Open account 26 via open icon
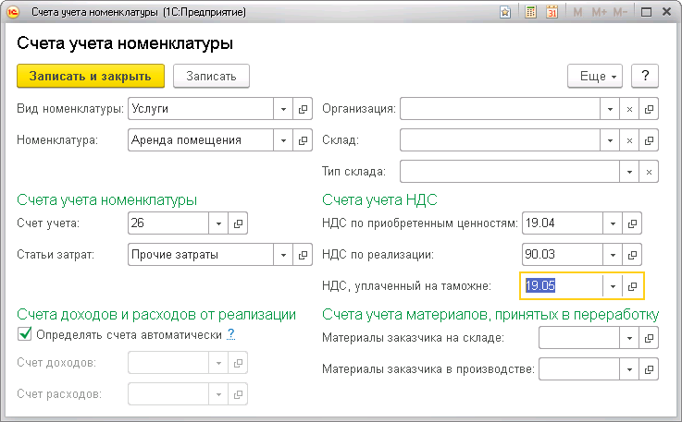The width and height of the screenshot is (682, 422). tap(238, 223)
